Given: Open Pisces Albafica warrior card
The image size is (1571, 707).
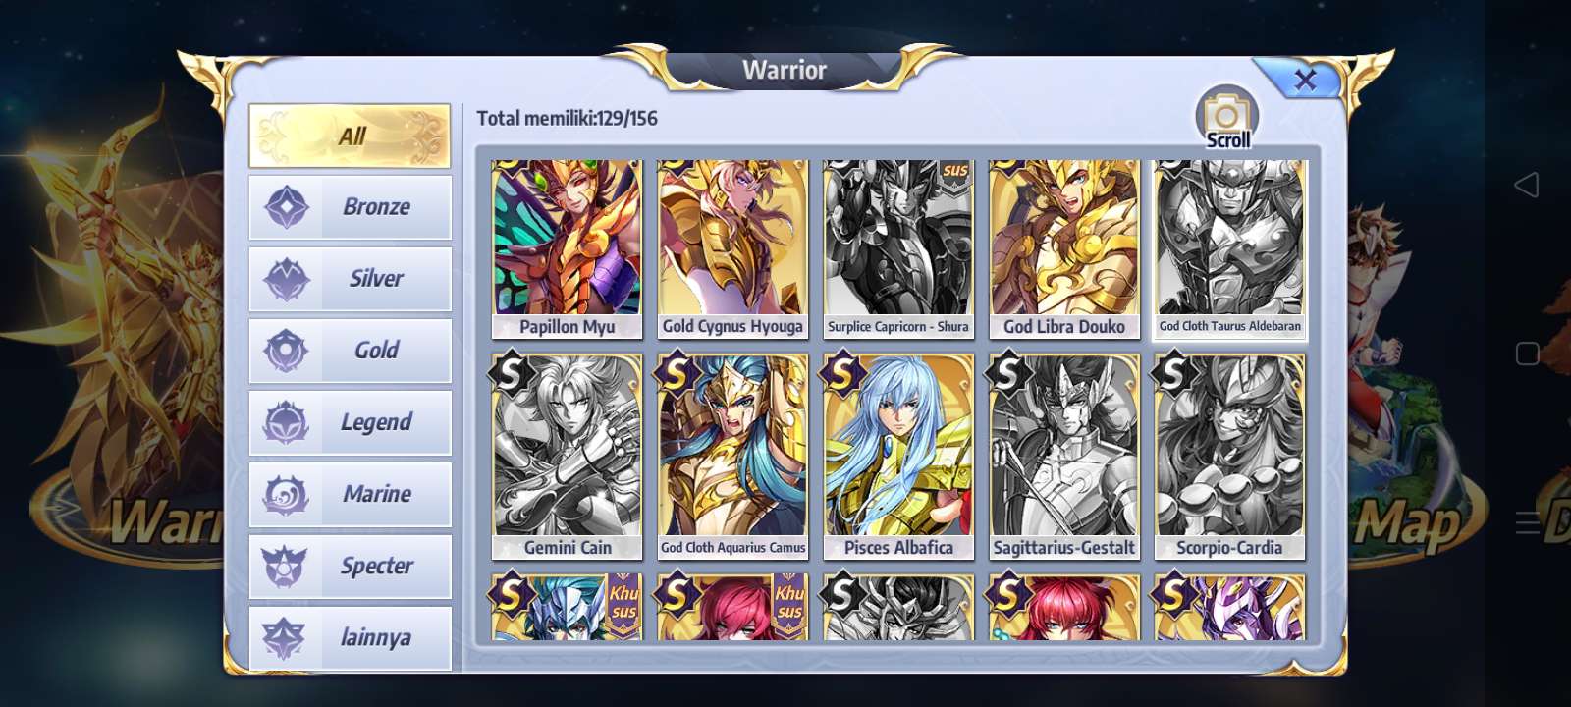Looking at the screenshot, I should [x=898, y=457].
